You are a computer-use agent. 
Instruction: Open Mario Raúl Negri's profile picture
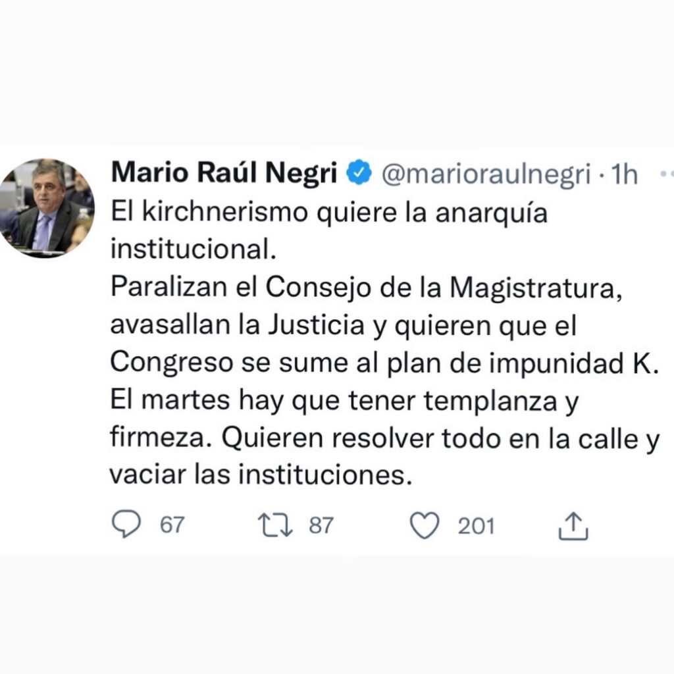pos(46,208)
